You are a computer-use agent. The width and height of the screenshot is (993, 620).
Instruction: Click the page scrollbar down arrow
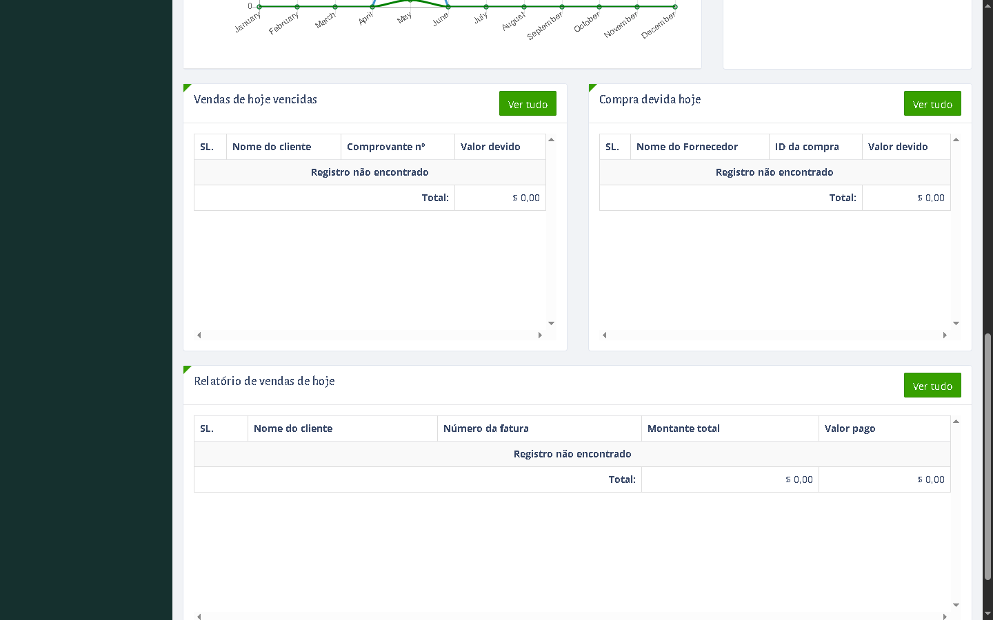(987, 613)
